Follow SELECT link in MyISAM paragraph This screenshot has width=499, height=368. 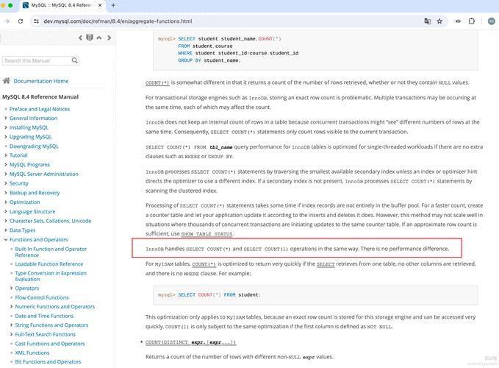[x=326, y=264]
